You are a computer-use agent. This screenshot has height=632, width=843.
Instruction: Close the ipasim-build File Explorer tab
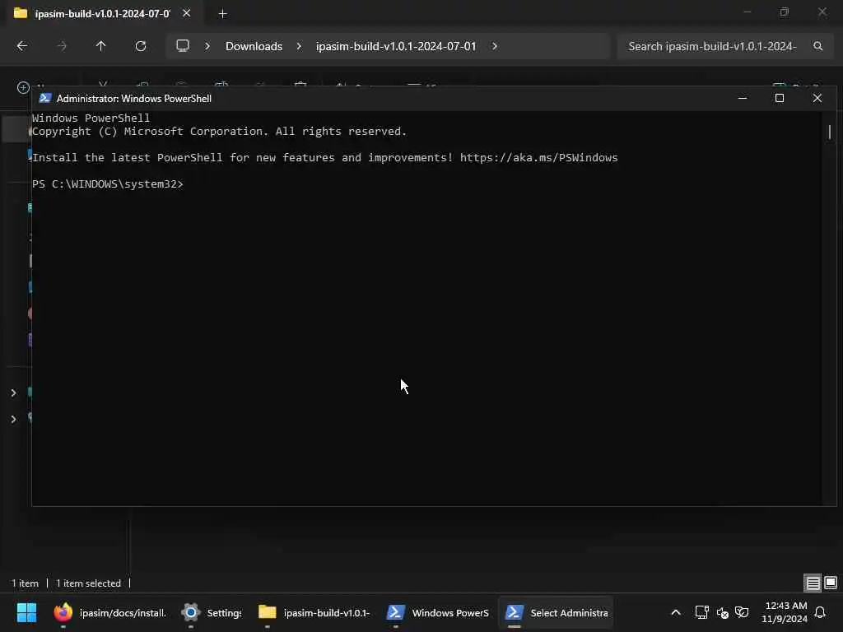click(x=187, y=13)
